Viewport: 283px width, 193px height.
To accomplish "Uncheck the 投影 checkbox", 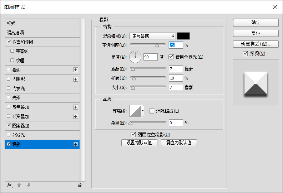I will [x=9, y=144].
